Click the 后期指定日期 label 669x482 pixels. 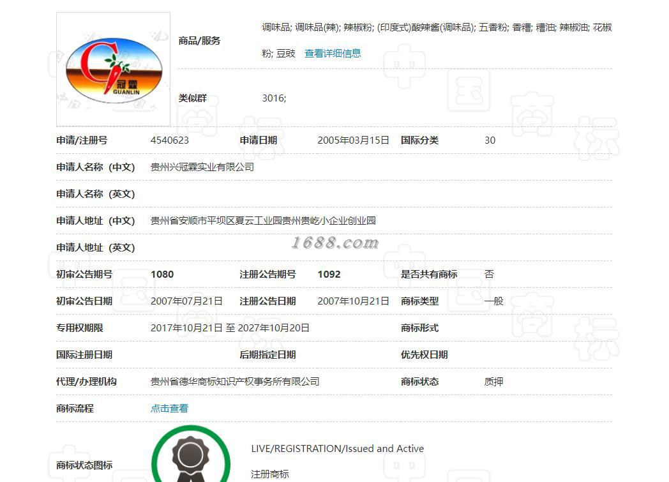click(x=268, y=355)
